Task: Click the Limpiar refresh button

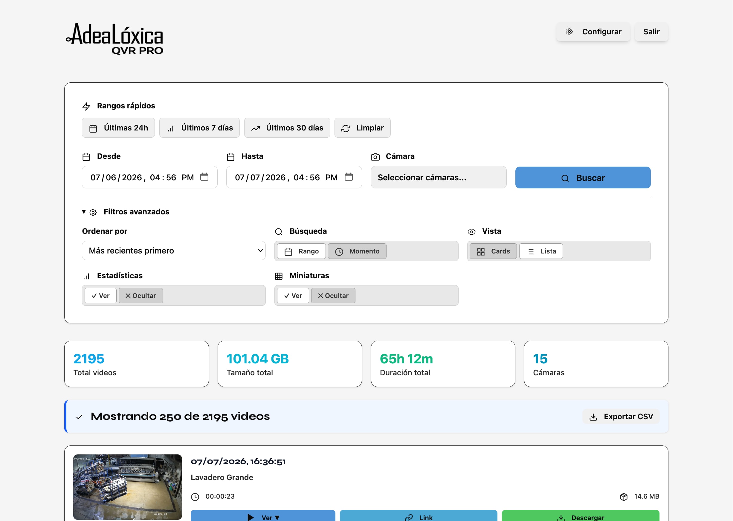Action: (362, 128)
